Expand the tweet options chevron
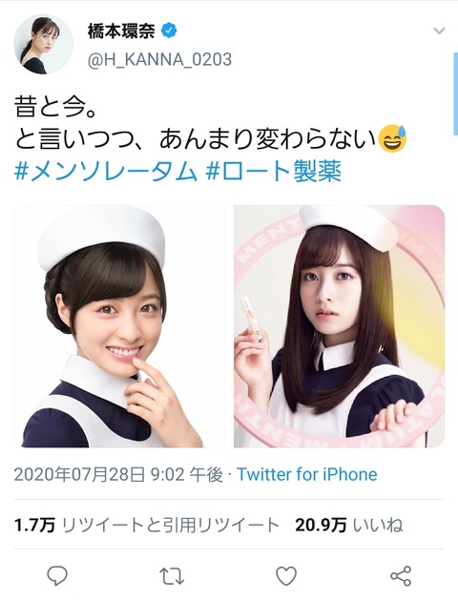The height and width of the screenshot is (601, 458). [x=439, y=31]
